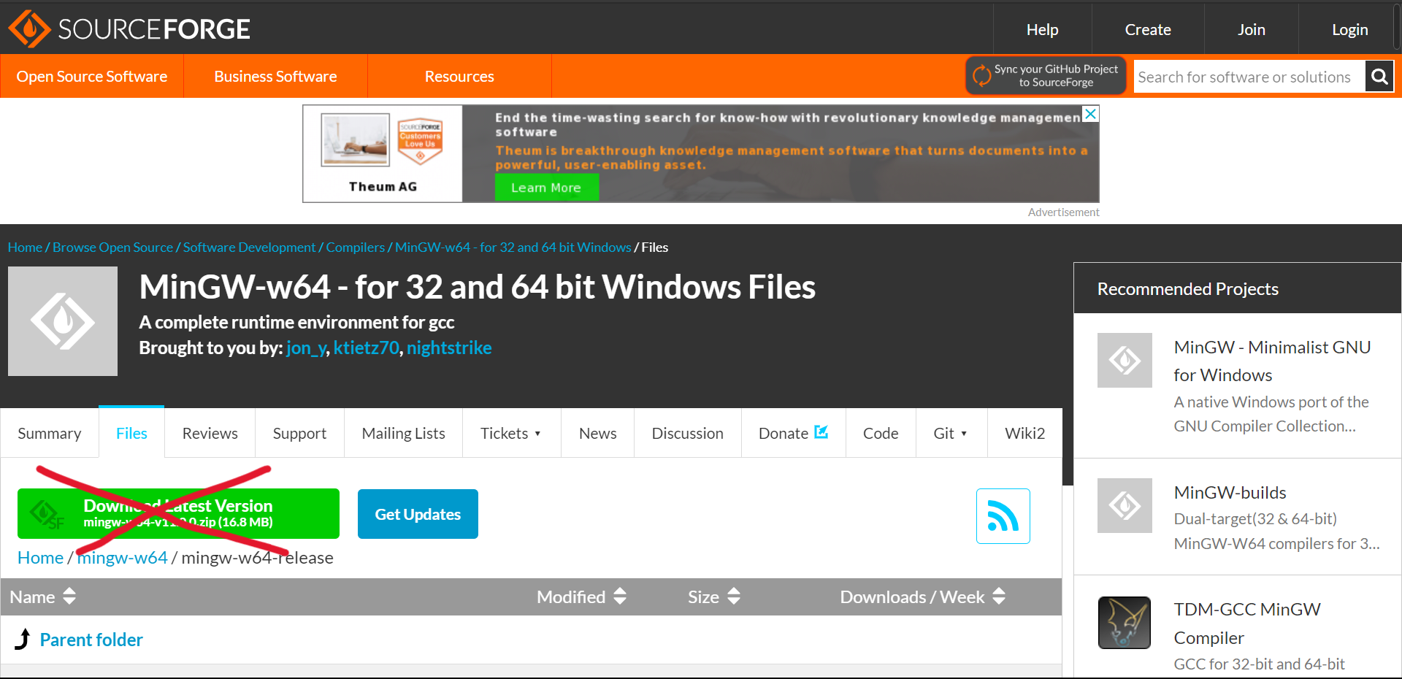The height and width of the screenshot is (679, 1402).
Task: Open MinGW - Minimalist GNU for Windows title
Action: pyautogui.click(x=1272, y=361)
